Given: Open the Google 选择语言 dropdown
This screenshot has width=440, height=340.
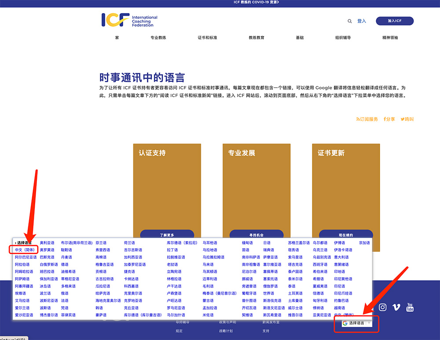Looking at the screenshot, I should coord(356,323).
